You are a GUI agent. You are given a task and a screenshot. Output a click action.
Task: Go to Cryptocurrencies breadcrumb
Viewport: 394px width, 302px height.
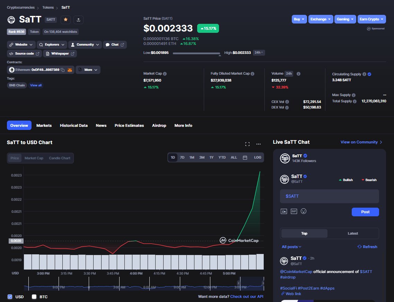[20, 8]
